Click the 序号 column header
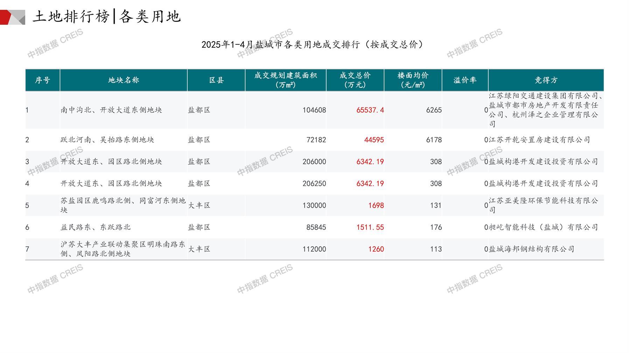The image size is (629, 353). [x=42, y=80]
